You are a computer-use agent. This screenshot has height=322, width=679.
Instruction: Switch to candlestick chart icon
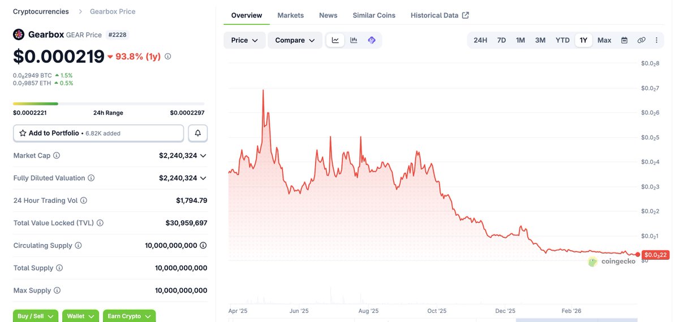pos(354,40)
